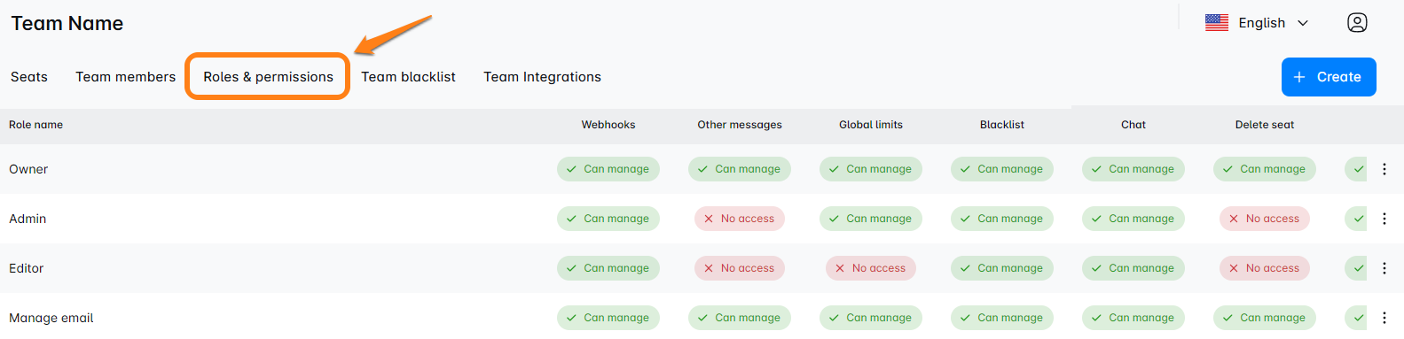The width and height of the screenshot is (1404, 339).
Task: Click Admin's Delete seat No access badge
Action: [x=1265, y=219]
